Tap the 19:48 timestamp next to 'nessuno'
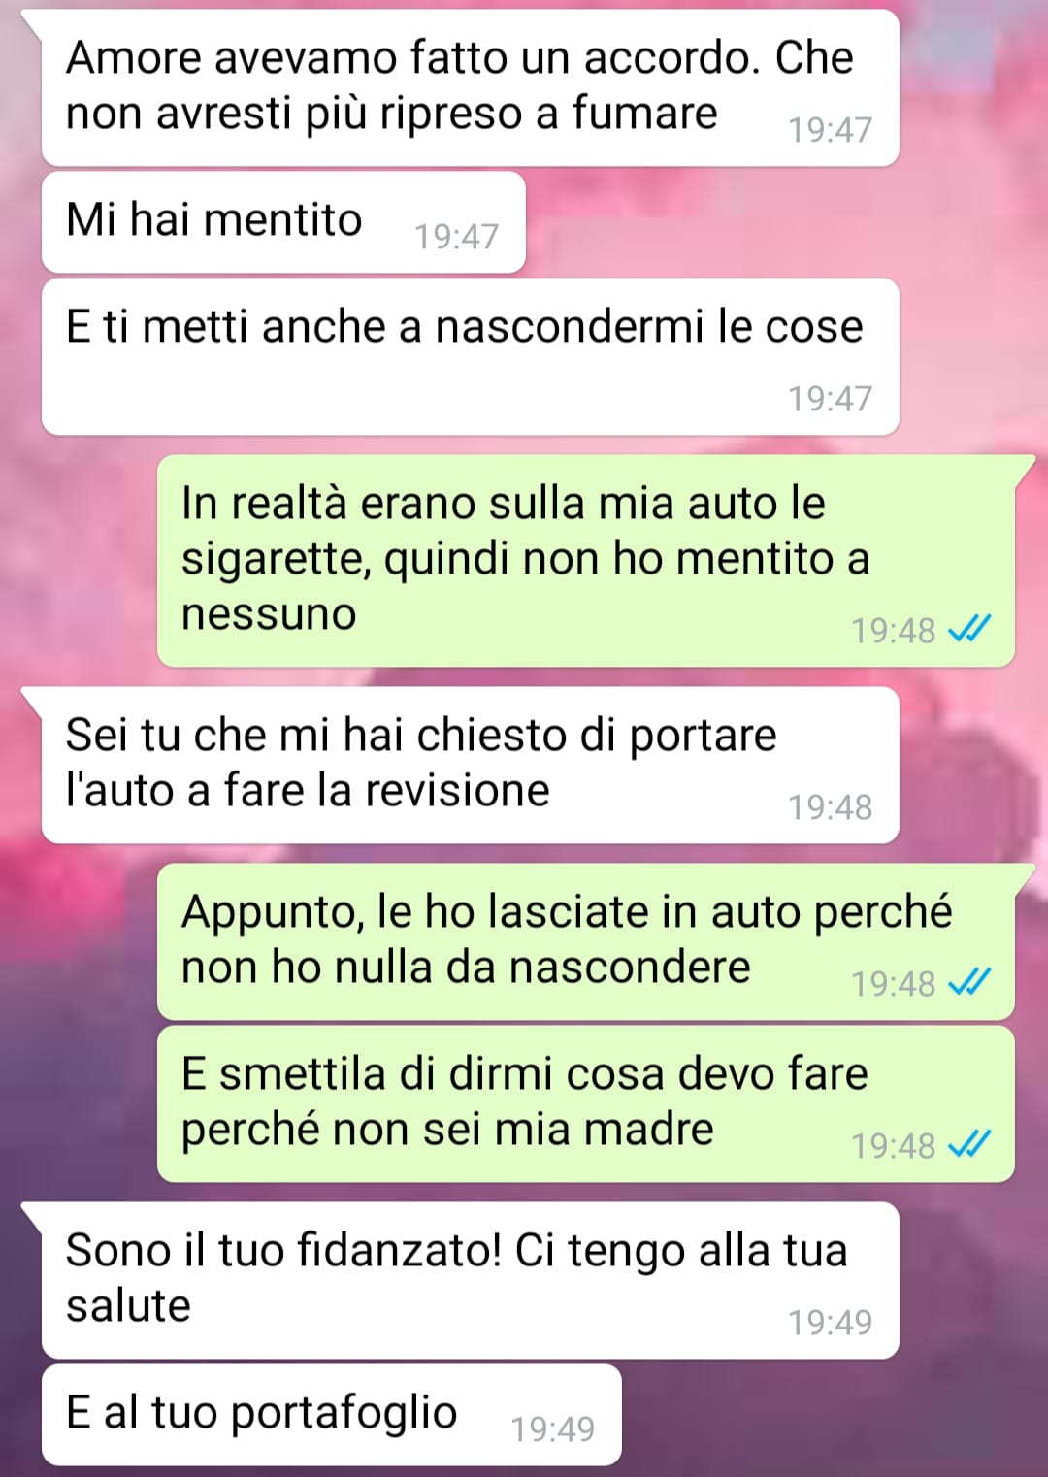Viewport: 1048px width, 1477px height. (x=893, y=631)
